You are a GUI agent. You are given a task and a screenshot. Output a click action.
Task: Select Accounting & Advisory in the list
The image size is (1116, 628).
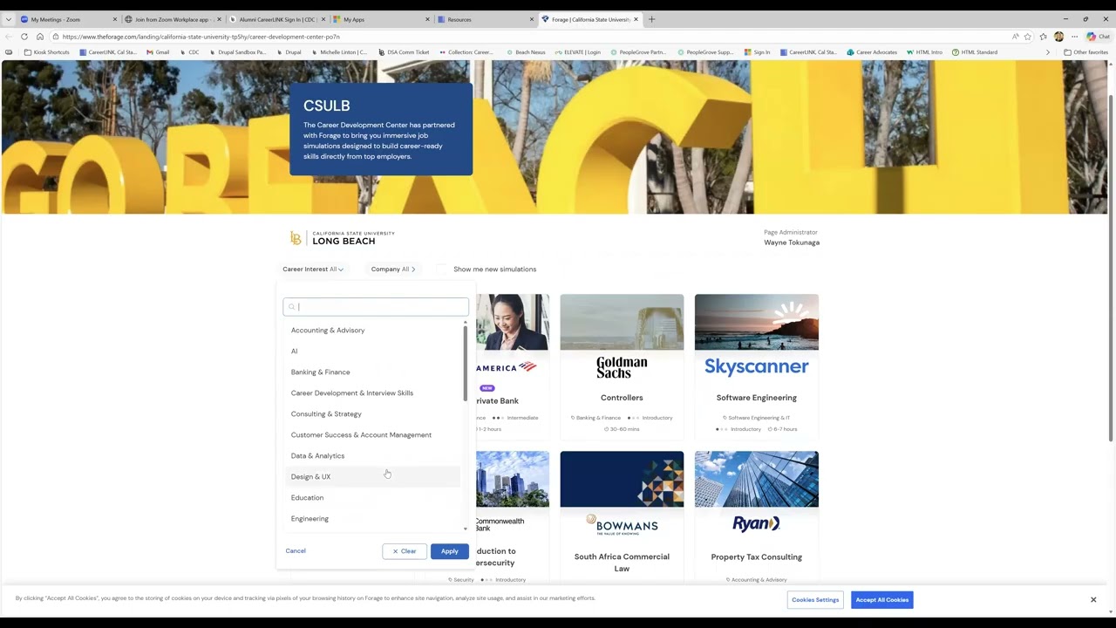point(372,331)
